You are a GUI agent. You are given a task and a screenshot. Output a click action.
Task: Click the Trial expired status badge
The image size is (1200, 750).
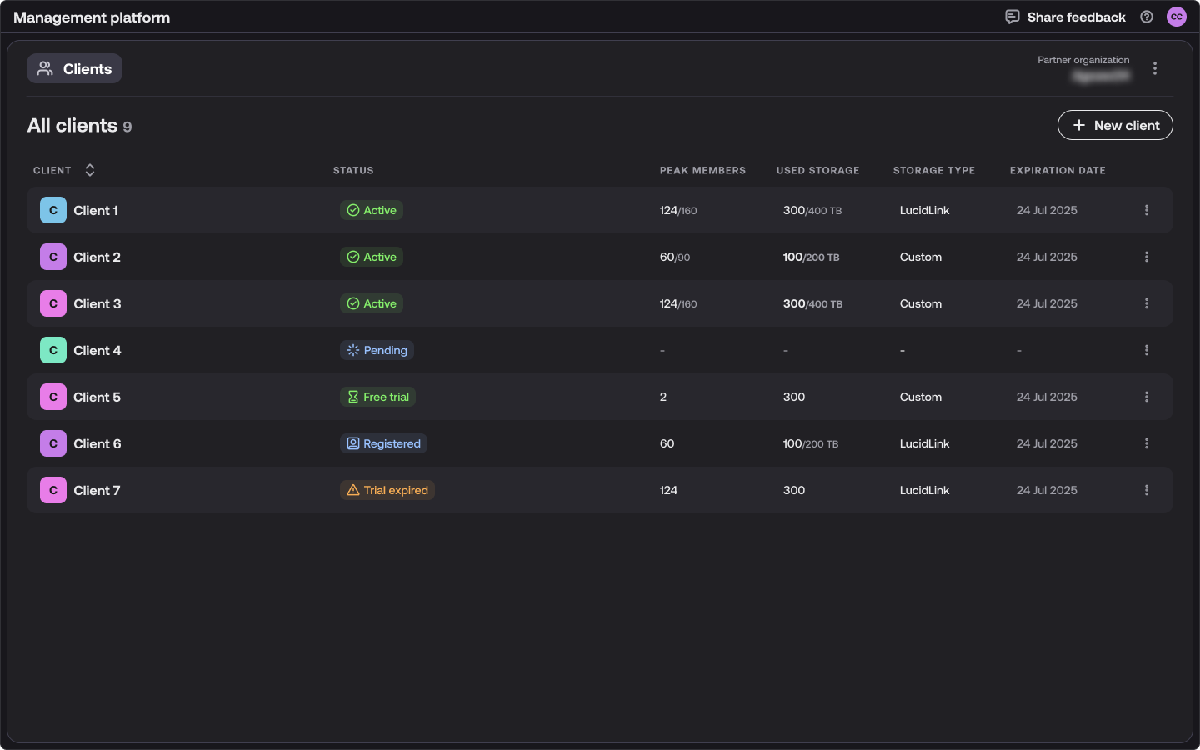pyautogui.click(x=387, y=490)
